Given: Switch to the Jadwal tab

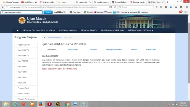Looking at the screenshot, I should pos(134,50).
